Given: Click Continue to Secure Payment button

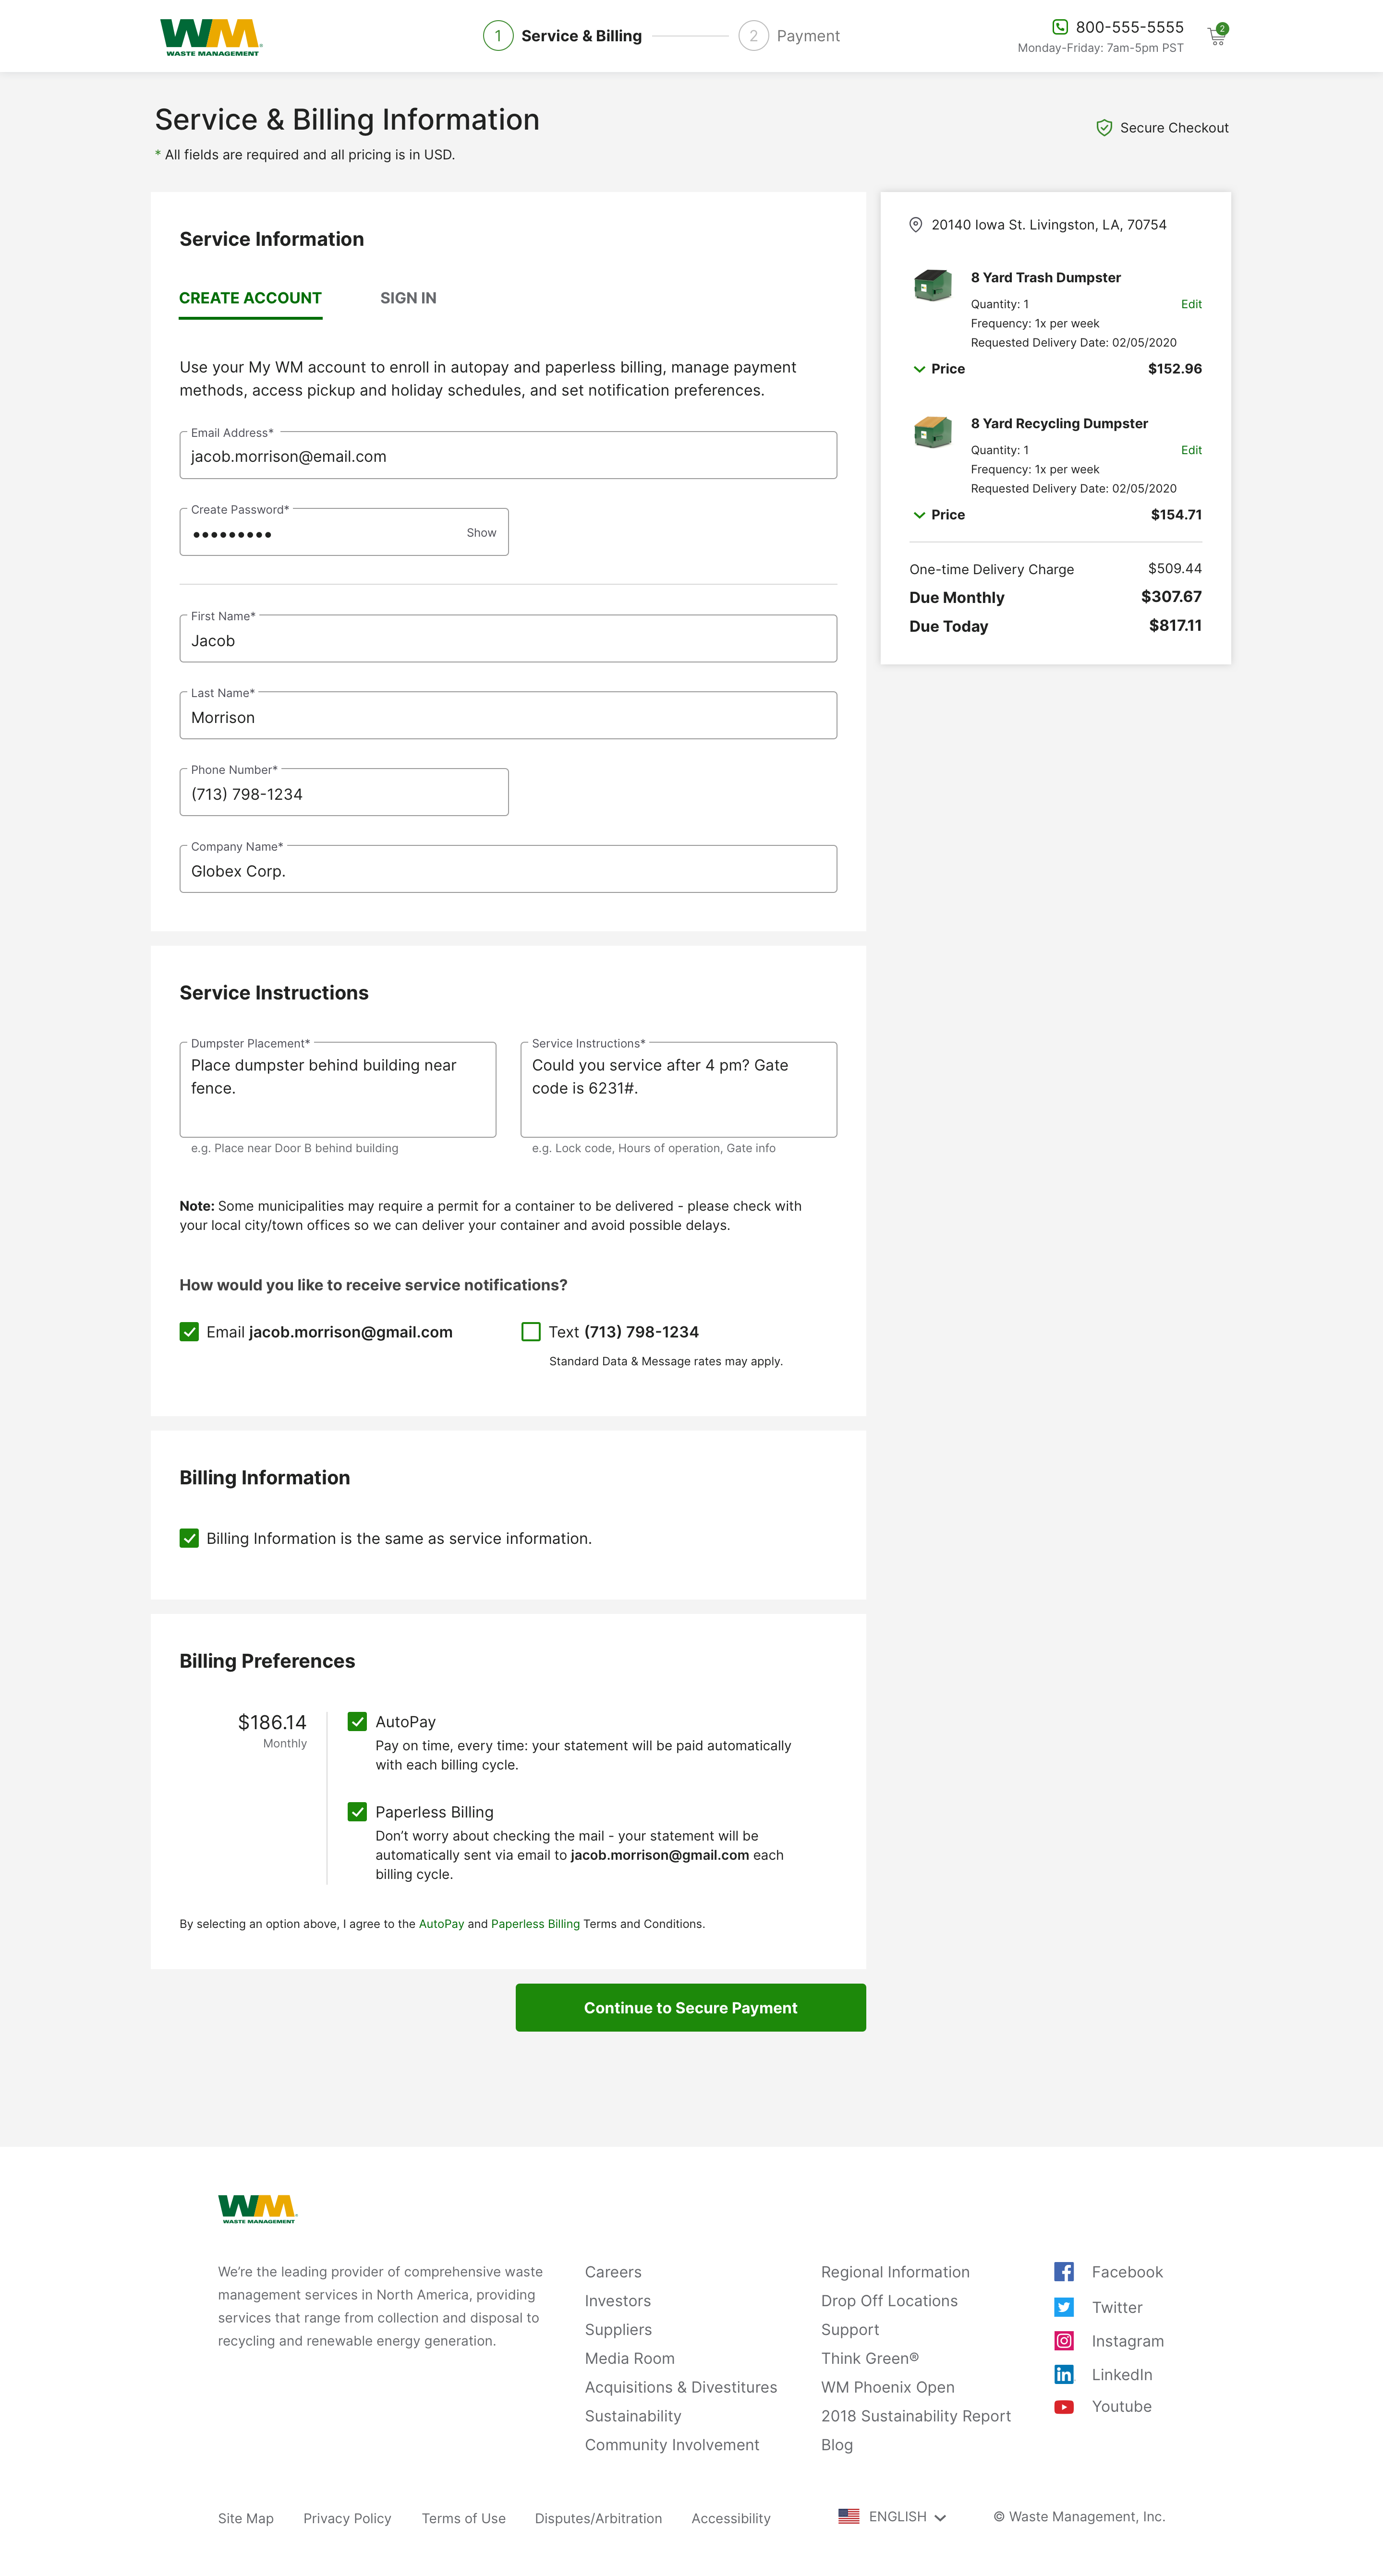Looking at the screenshot, I should [690, 2008].
